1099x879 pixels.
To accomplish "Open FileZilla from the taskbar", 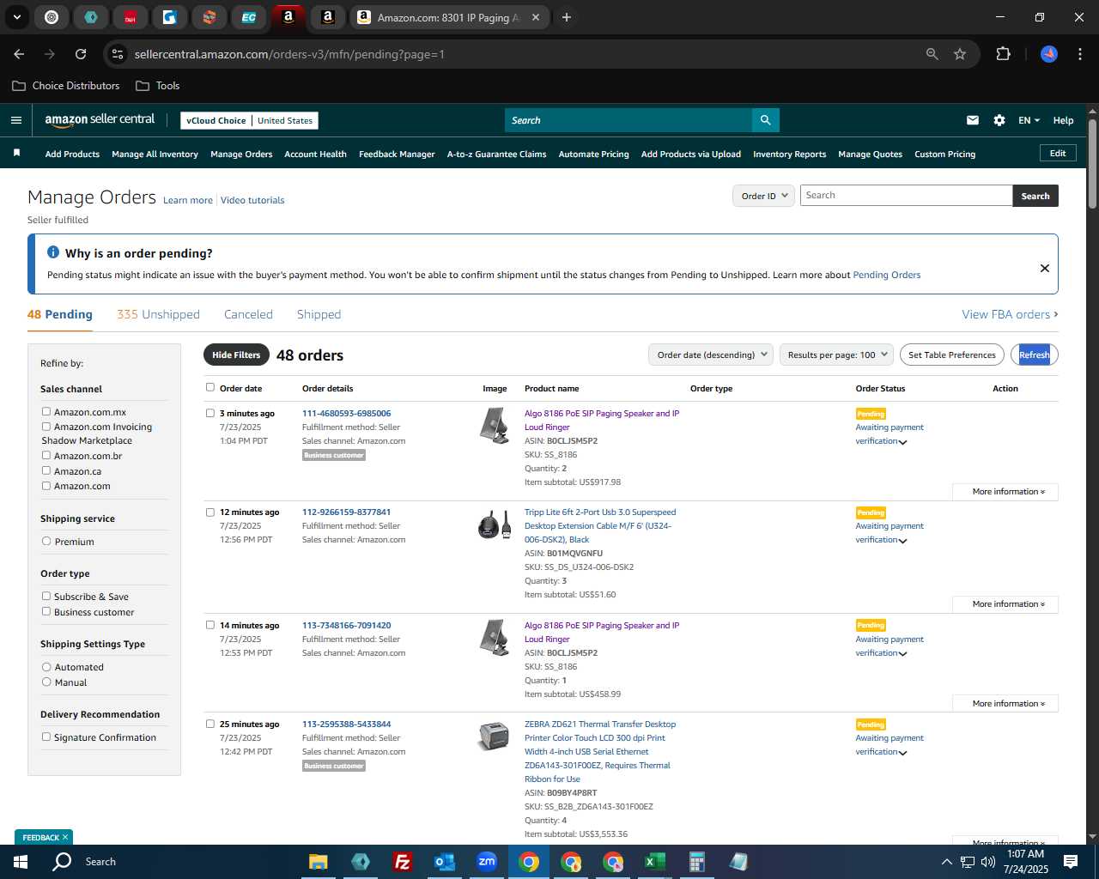I will (x=402, y=862).
